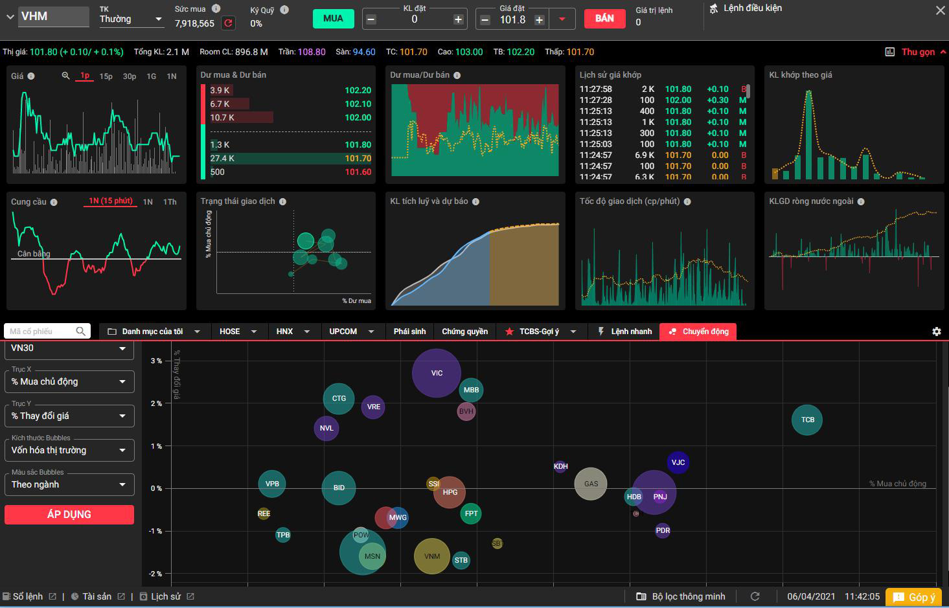This screenshot has height=608, width=949.
Task: Click the refresh icon in bottom bar
Action: [x=755, y=596]
